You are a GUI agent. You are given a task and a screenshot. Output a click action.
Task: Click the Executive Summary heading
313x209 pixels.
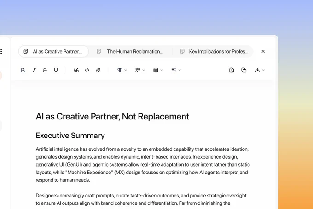point(70,136)
